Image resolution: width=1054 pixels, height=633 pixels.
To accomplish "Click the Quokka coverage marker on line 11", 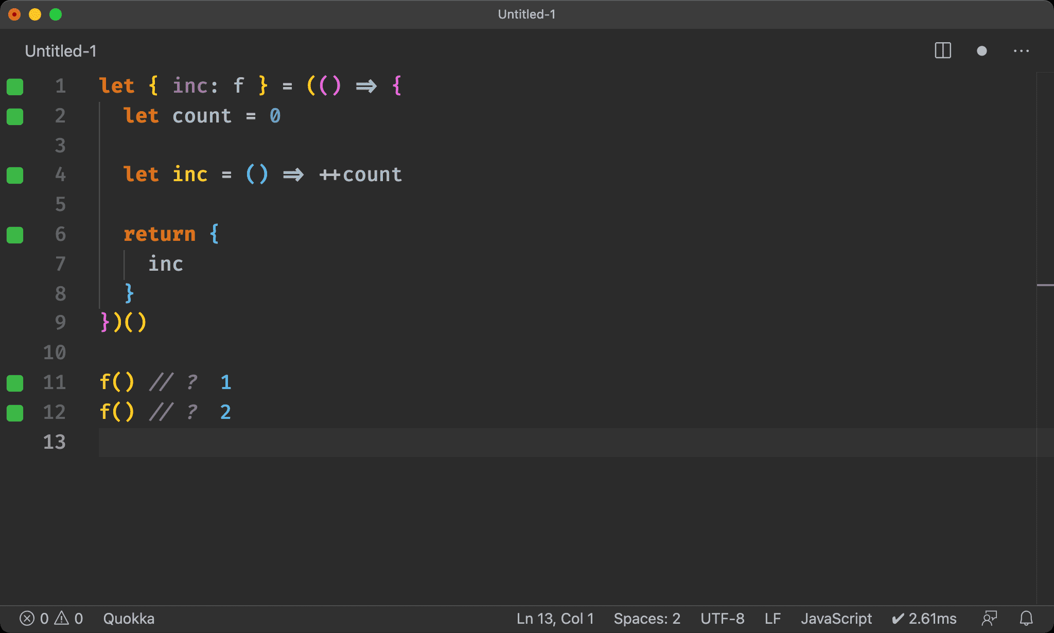I will [15, 383].
